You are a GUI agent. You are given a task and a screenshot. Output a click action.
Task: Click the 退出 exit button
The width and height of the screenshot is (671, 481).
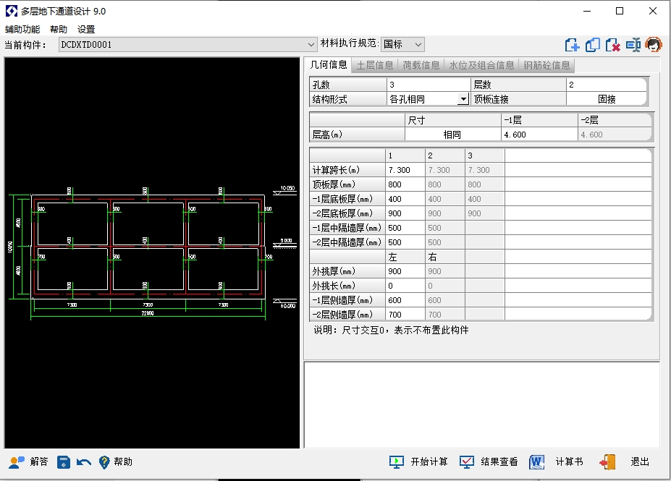click(x=625, y=462)
